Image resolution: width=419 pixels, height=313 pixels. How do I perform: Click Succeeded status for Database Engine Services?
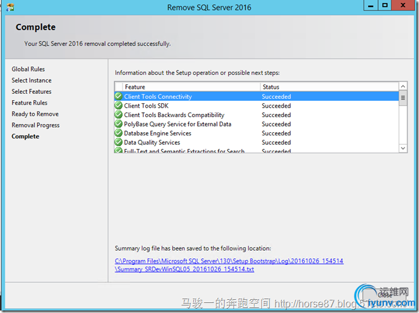click(x=276, y=133)
